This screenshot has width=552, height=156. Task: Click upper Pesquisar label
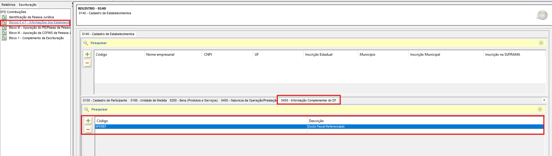click(99, 43)
